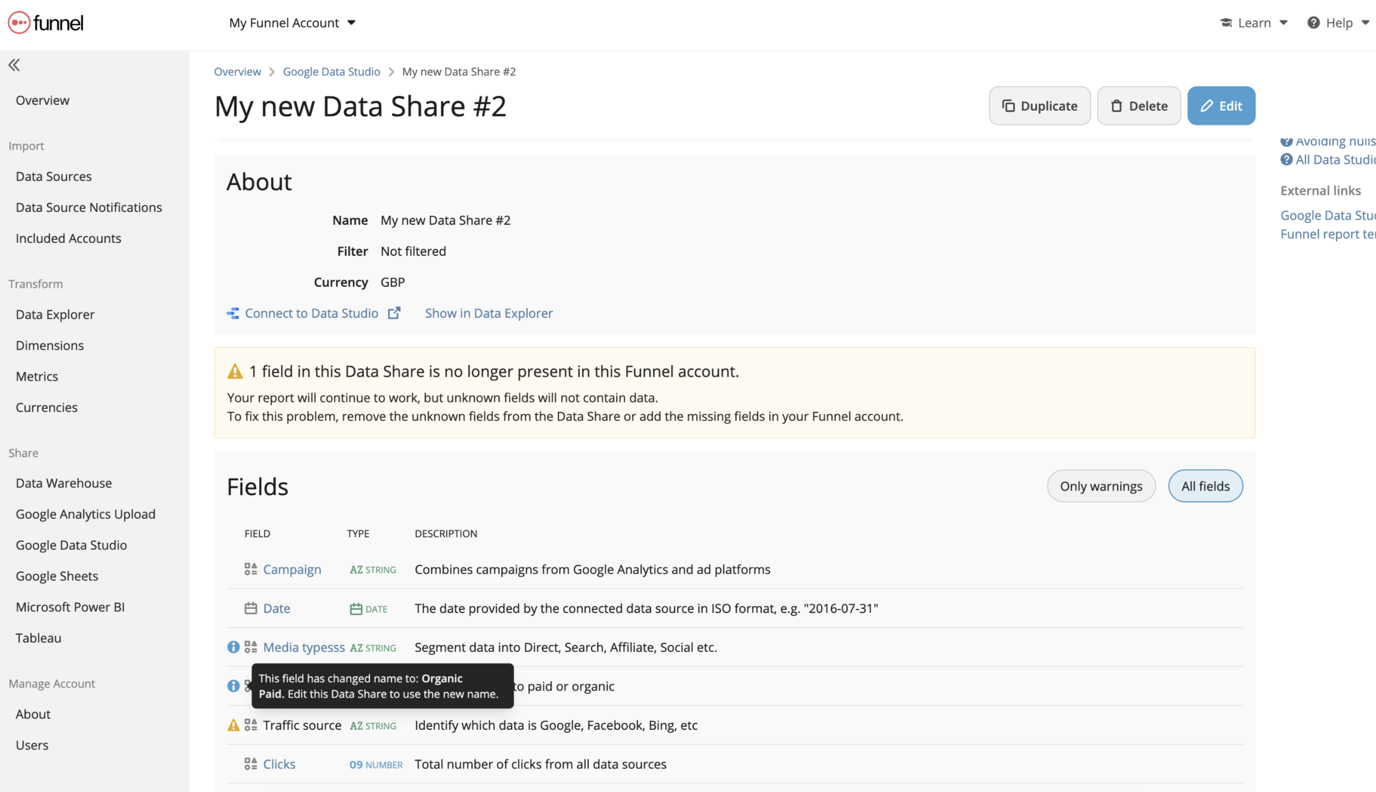The image size is (1376, 792).
Task: Click the Edit icon button
Action: (x=1221, y=106)
